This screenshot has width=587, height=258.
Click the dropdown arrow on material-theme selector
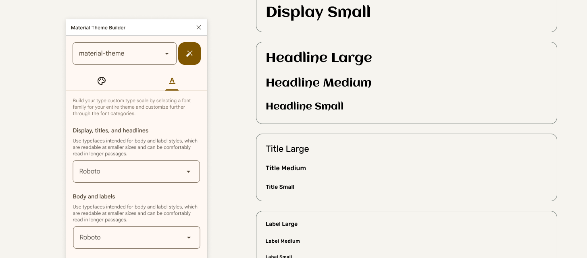click(167, 53)
